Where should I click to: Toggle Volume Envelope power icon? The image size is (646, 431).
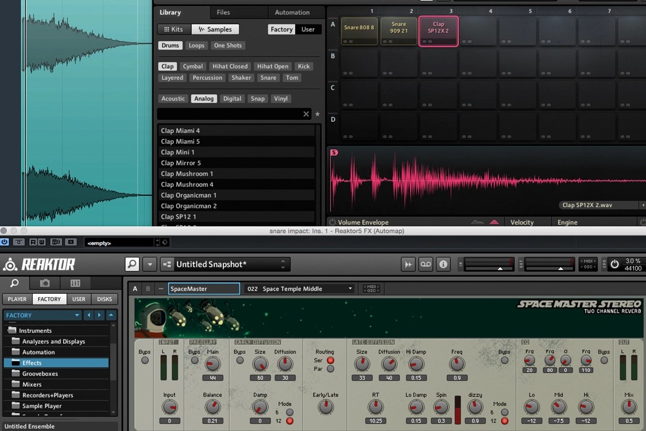click(x=332, y=222)
